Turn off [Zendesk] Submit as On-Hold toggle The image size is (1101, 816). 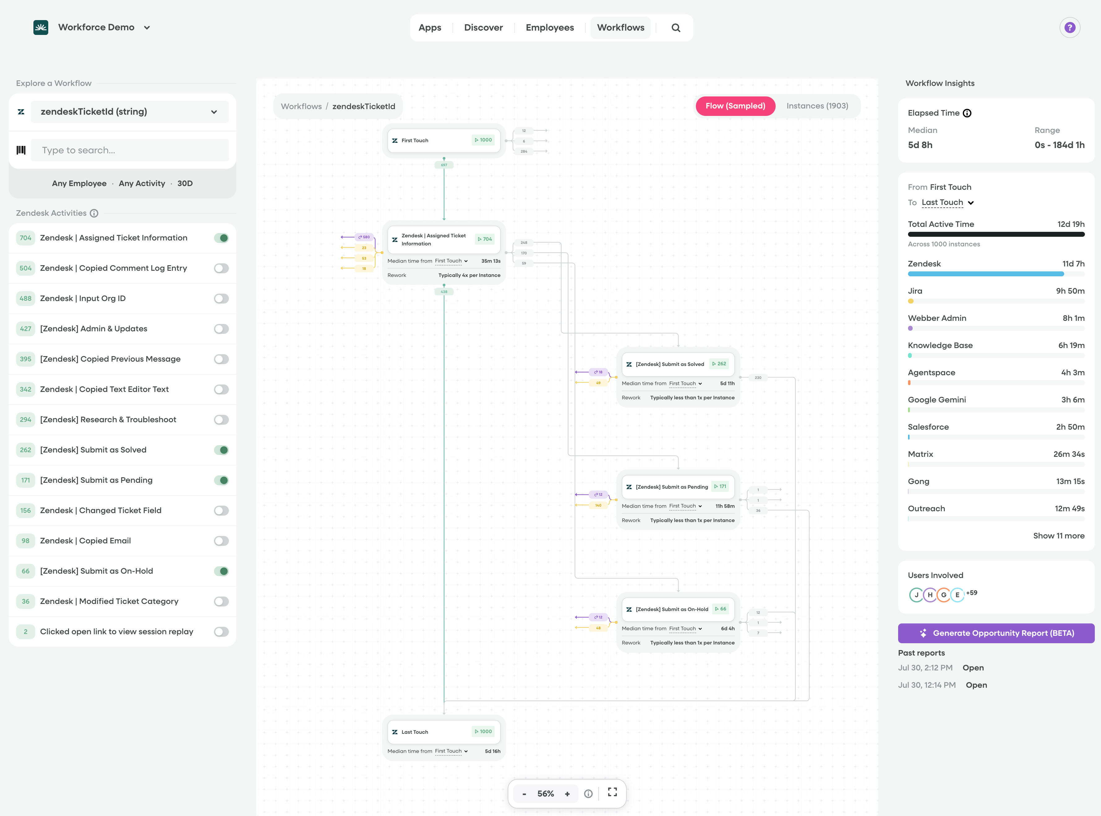tap(221, 571)
